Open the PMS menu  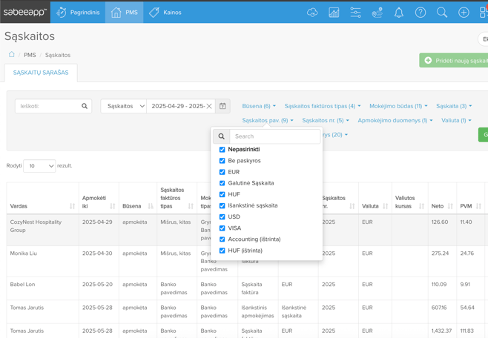(x=124, y=13)
